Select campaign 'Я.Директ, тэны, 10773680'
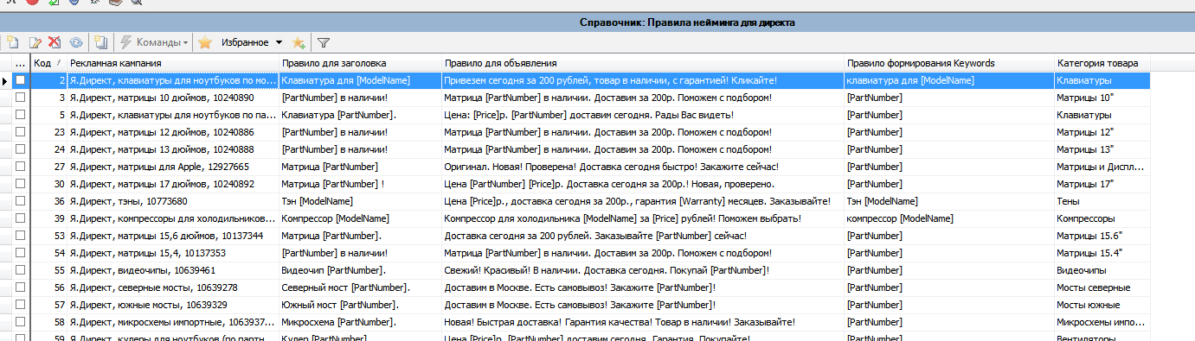Image resolution: width=1195 pixels, height=341 pixels. (173, 201)
